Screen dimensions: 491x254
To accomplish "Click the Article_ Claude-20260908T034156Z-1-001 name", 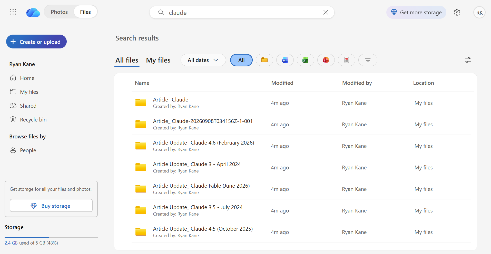I will click(203, 121).
